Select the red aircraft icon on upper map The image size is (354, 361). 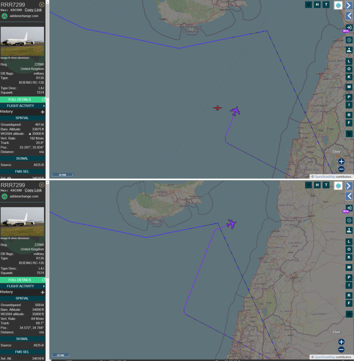217,108
